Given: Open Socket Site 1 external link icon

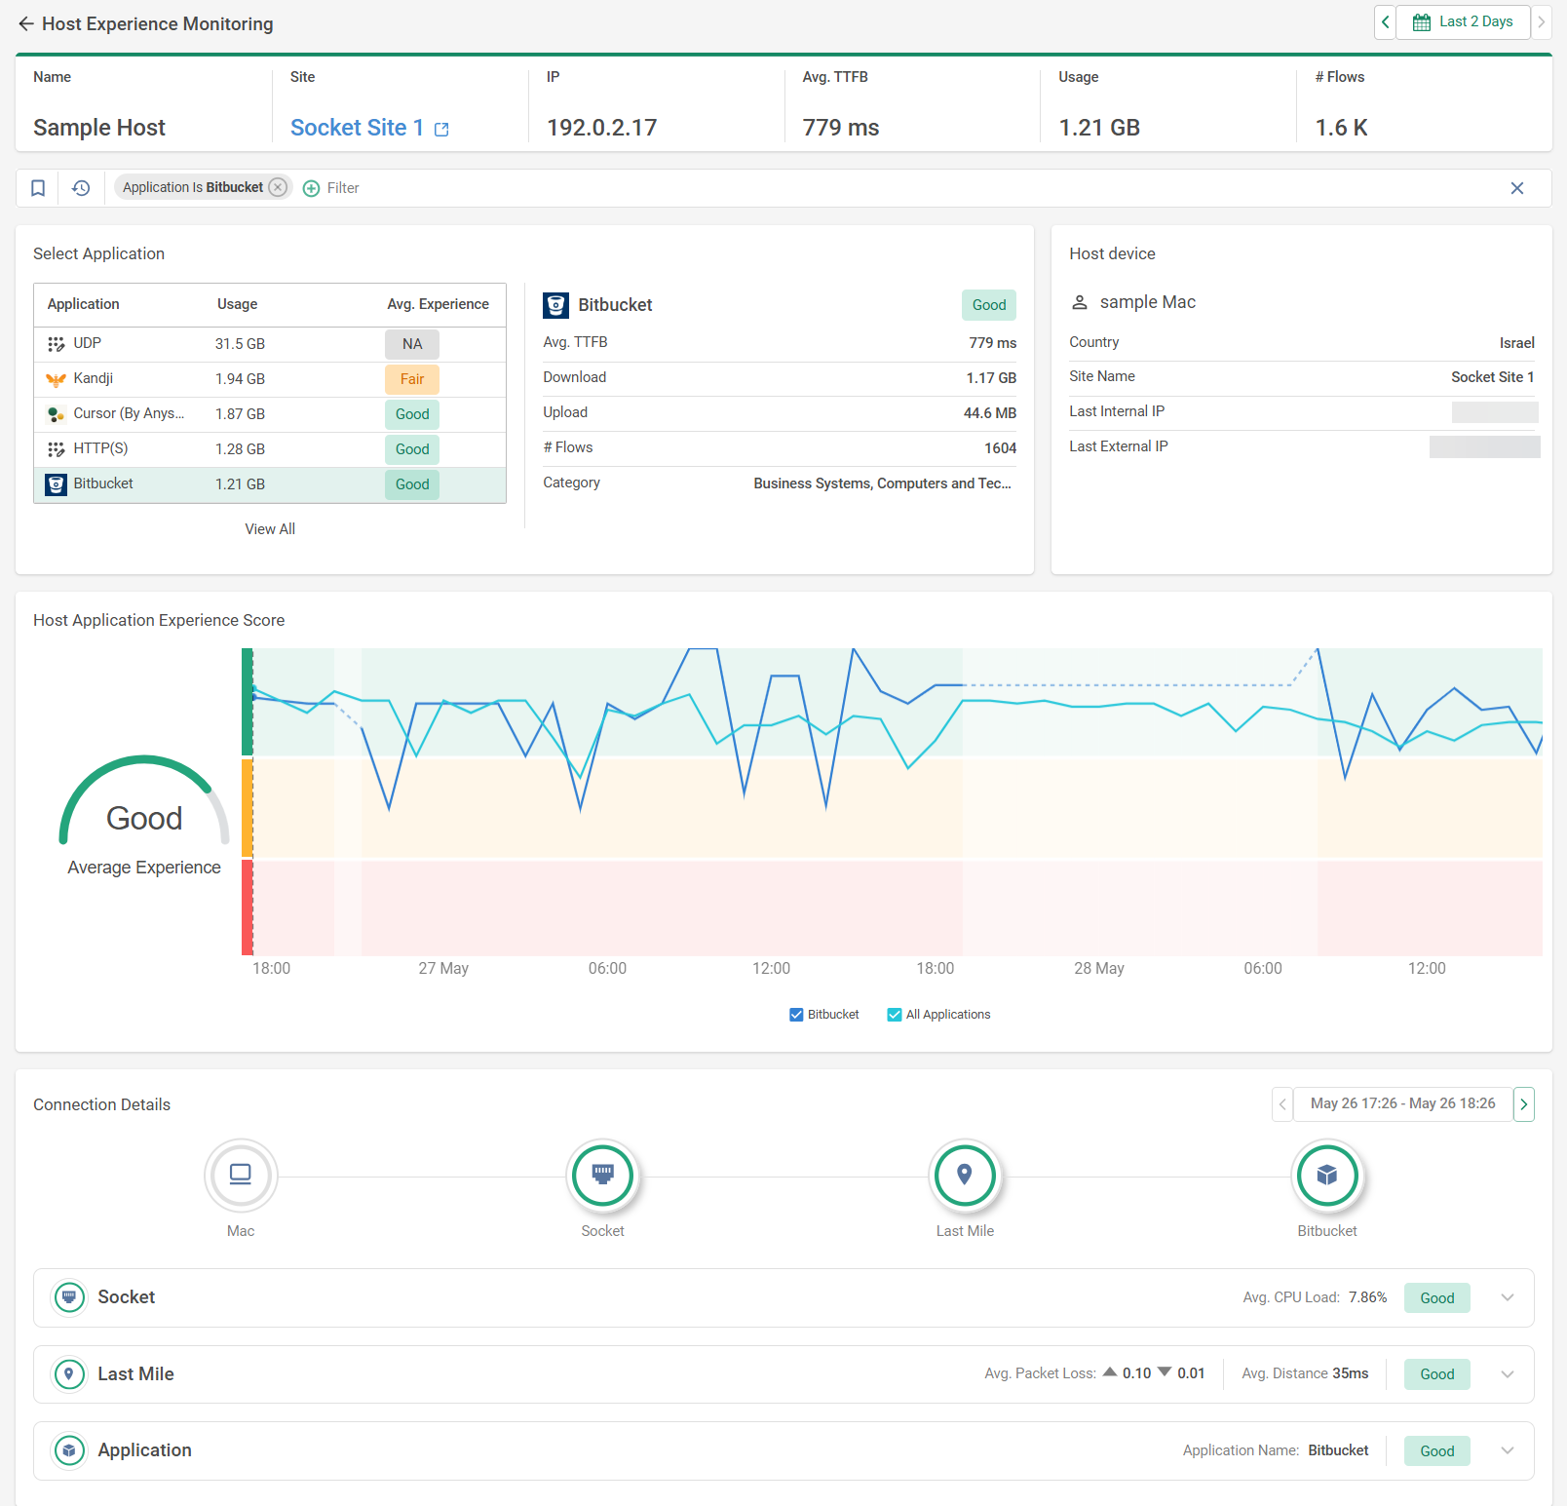Looking at the screenshot, I should (441, 129).
